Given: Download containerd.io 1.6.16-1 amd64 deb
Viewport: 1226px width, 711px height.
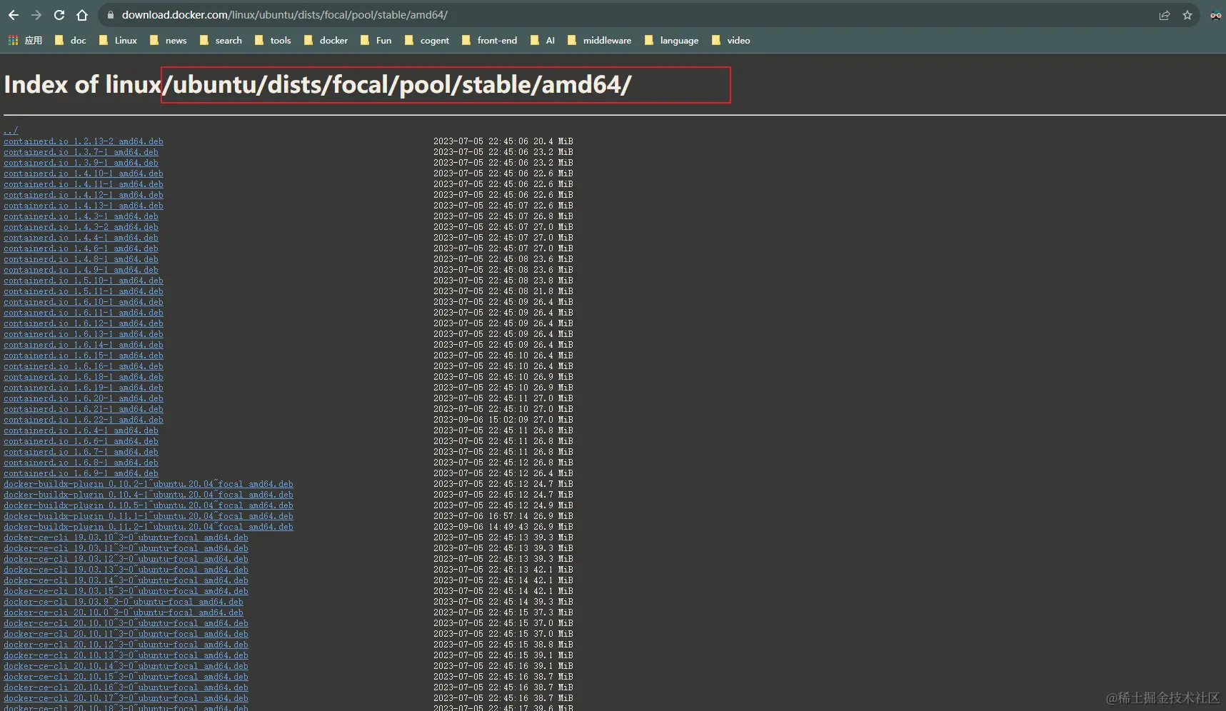Looking at the screenshot, I should (84, 366).
